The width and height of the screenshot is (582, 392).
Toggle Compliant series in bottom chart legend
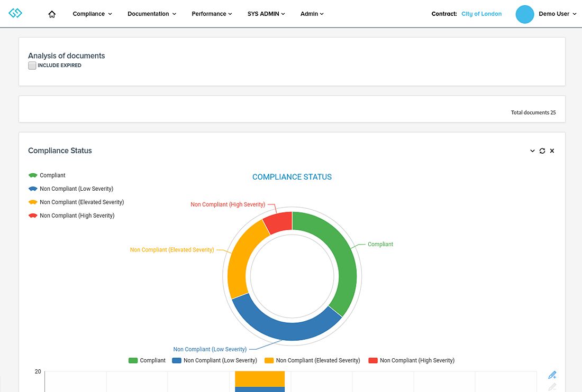pos(147,360)
